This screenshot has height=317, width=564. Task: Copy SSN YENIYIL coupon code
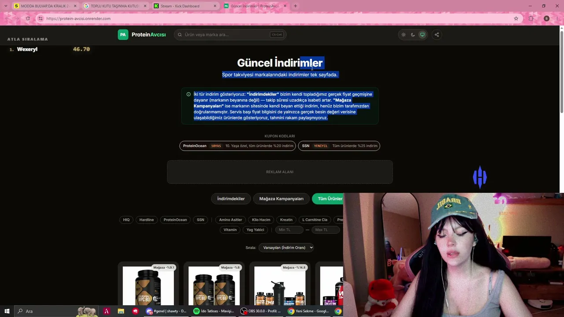(x=339, y=146)
